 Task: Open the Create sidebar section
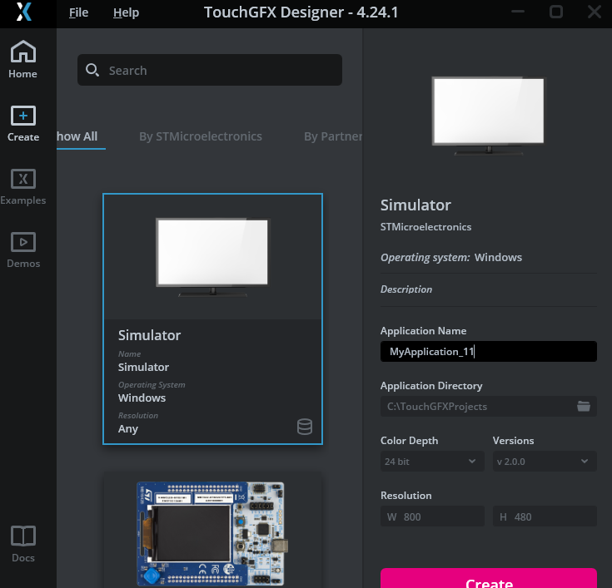pos(23,123)
